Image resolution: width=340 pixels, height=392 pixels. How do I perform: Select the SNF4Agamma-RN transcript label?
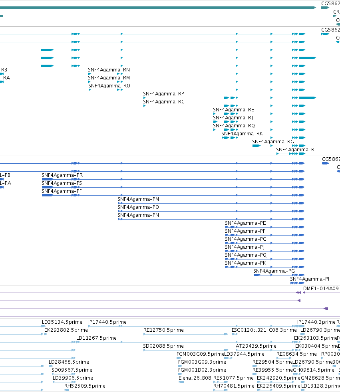click(109, 70)
